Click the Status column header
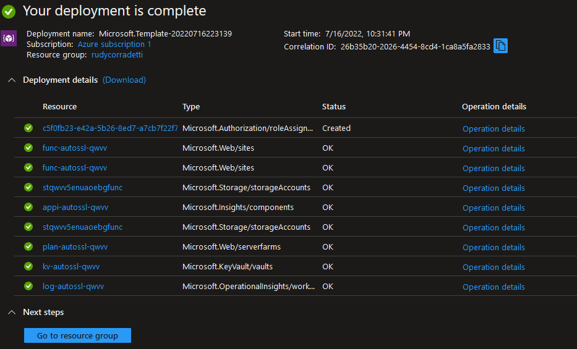This screenshot has height=349, width=577. (334, 106)
